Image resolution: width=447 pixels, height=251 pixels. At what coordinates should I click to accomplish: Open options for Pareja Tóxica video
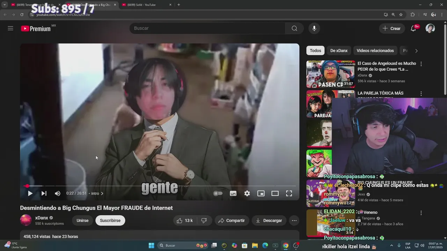(x=421, y=94)
